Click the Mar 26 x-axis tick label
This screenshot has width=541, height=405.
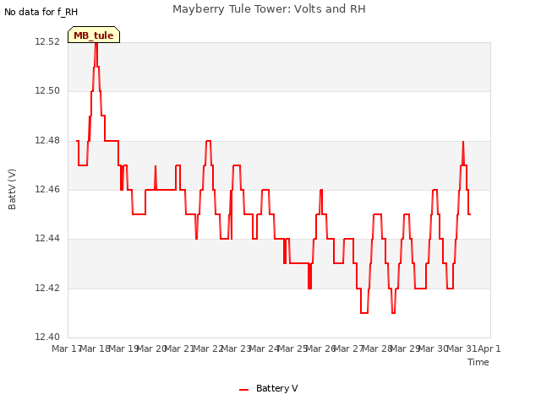(x=321, y=348)
